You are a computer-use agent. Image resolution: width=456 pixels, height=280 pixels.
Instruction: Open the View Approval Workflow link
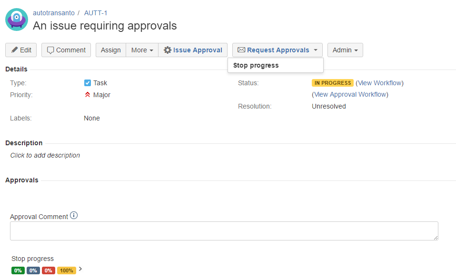350,94
